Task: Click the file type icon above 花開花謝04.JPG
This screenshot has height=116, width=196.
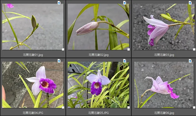Action: [x=59, y=61]
